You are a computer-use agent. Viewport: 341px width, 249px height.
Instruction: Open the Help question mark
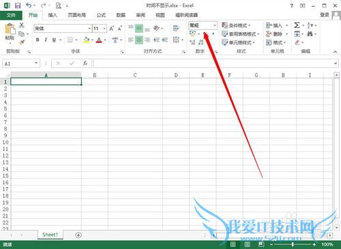tap(292, 5)
